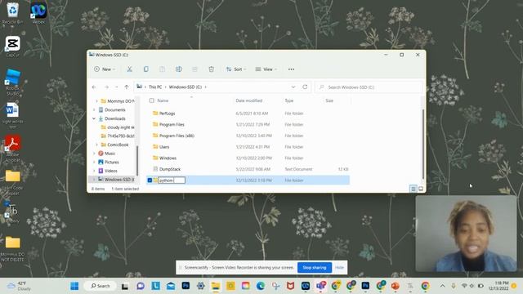Refresh the folder with the refresh icon
523x294 pixels.
point(305,87)
